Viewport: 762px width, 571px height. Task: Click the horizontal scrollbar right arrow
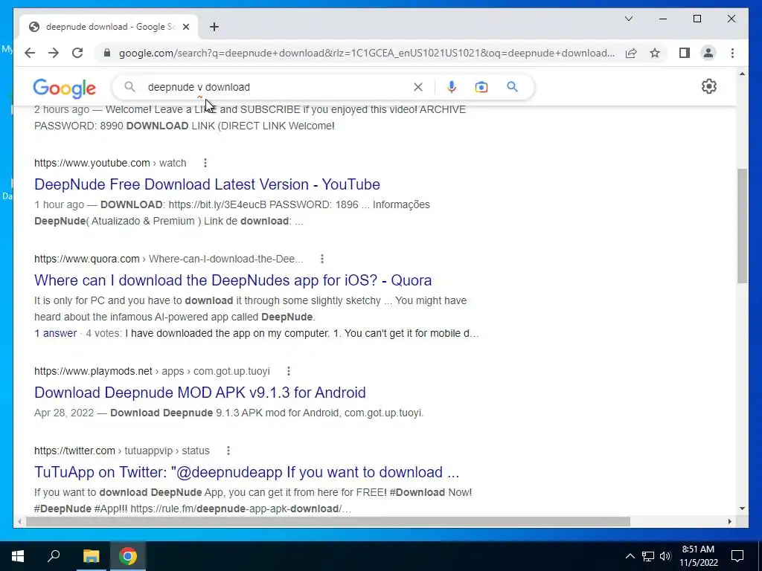coord(730,522)
